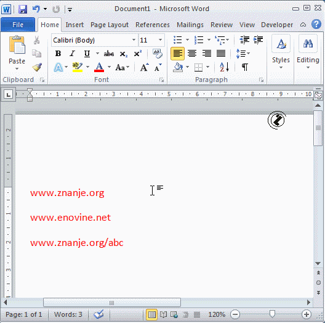Click the Sort A to Z icon
This screenshot has height=323, width=325.
(224, 67)
